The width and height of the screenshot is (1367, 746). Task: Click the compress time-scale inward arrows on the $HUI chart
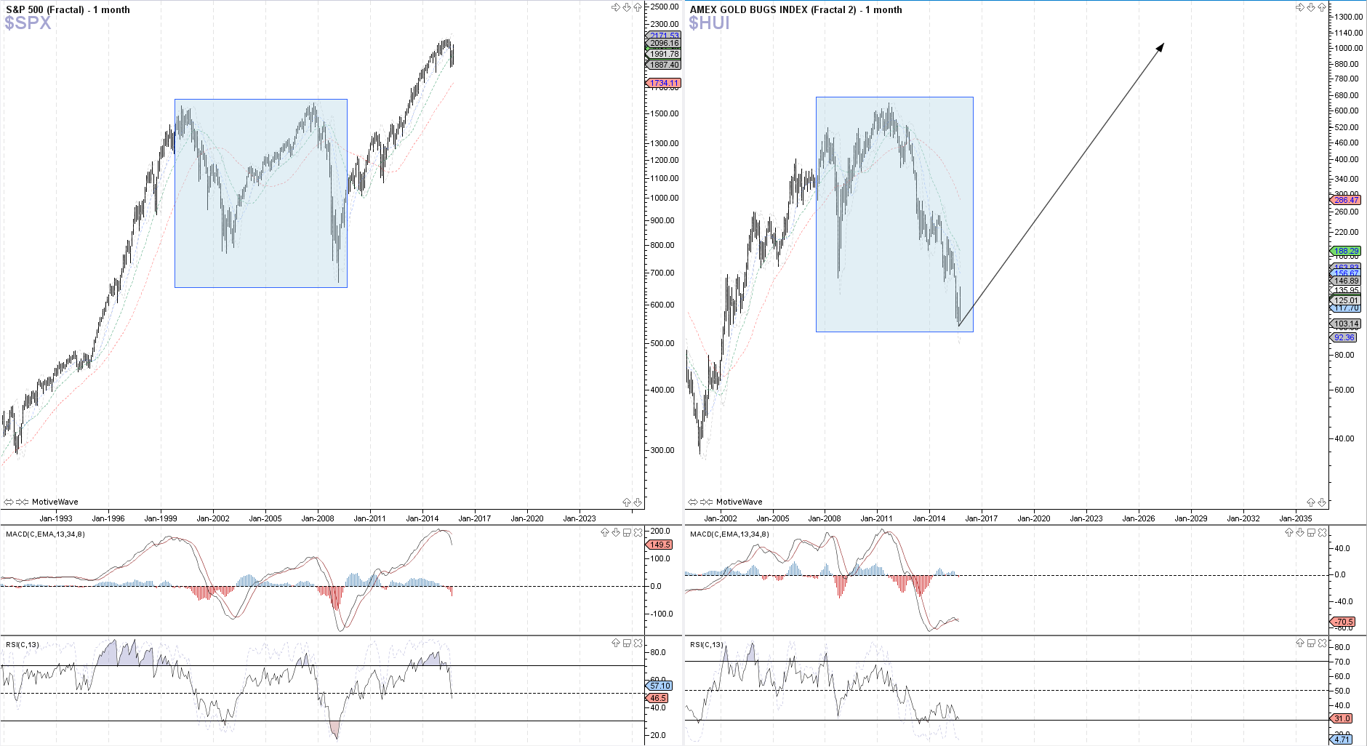click(707, 502)
